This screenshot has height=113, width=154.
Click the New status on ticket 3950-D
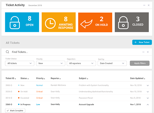tap(22, 85)
